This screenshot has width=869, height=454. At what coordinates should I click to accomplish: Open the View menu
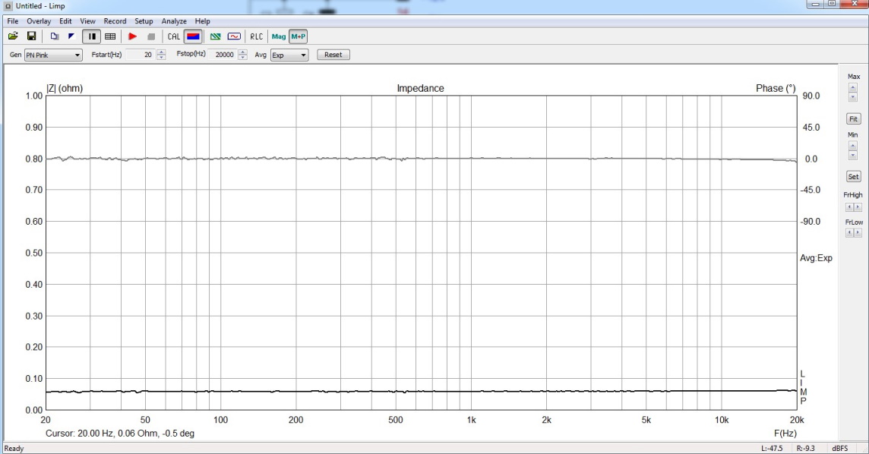tap(87, 21)
